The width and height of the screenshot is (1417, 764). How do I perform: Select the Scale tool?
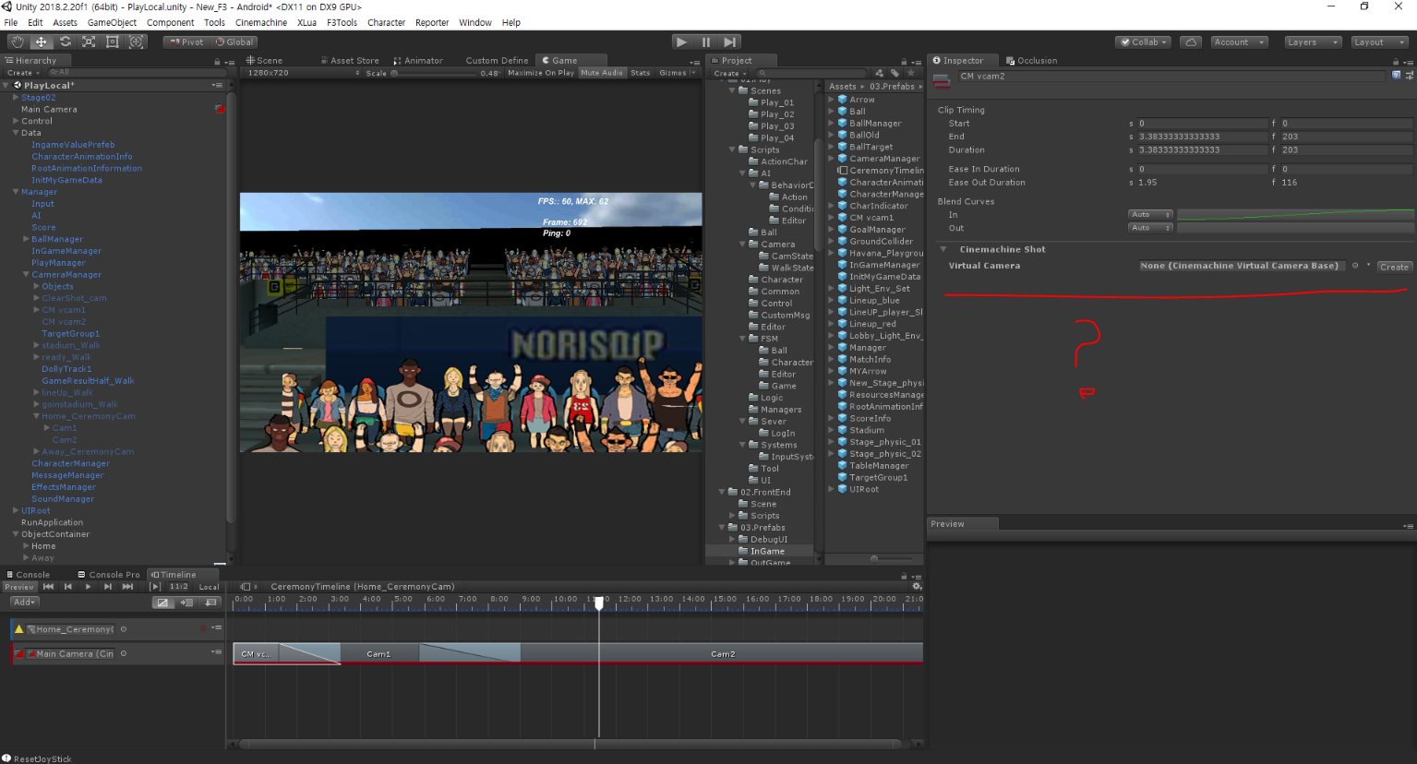point(89,42)
